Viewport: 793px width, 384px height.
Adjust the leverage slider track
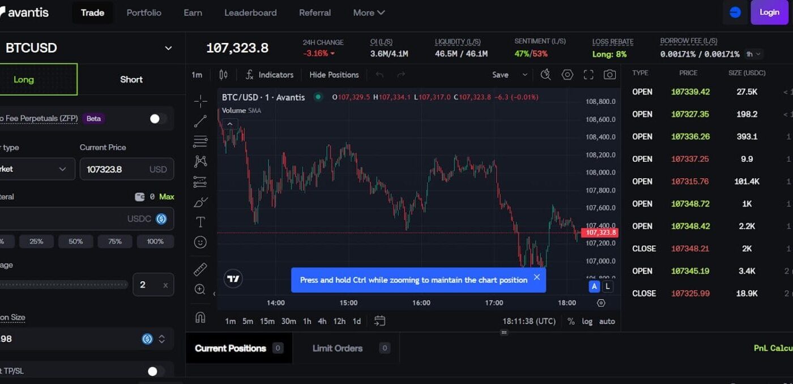(63, 285)
